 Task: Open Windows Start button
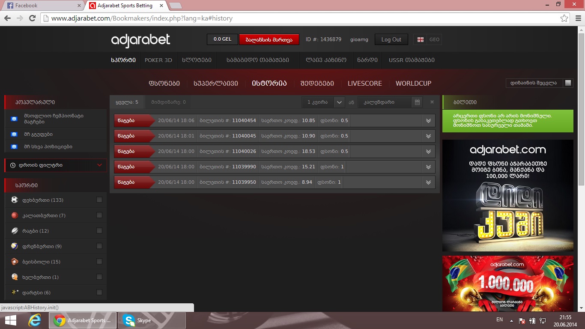[x=10, y=320]
